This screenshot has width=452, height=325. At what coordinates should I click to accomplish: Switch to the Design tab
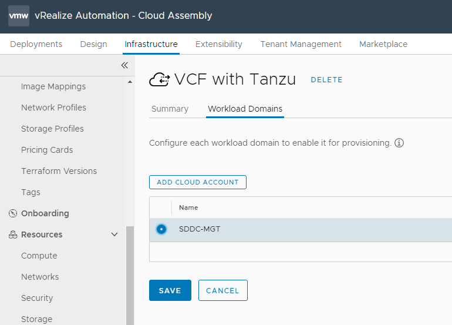tap(93, 44)
